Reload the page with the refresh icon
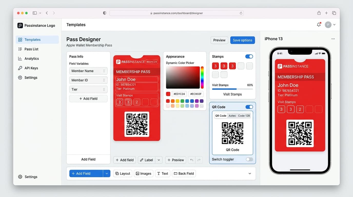Viewport: 353px width, 197px height. [x=241, y=13]
